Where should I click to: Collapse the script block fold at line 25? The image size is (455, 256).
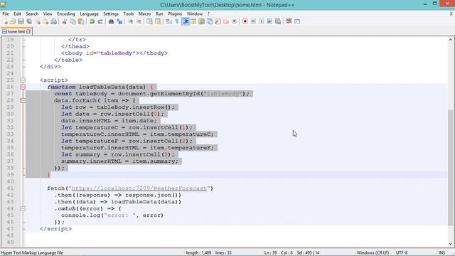[x=23, y=80]
